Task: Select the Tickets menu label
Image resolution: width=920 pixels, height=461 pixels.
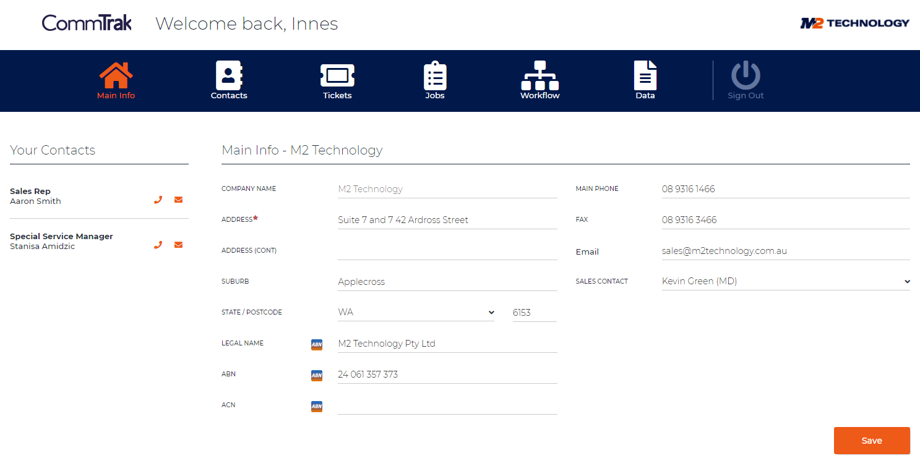Action: tap(337, 96)
